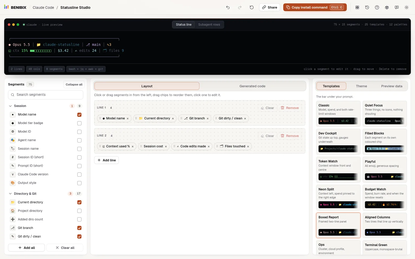Remove the Files touched chip with its x

click(x=248, y=147)
